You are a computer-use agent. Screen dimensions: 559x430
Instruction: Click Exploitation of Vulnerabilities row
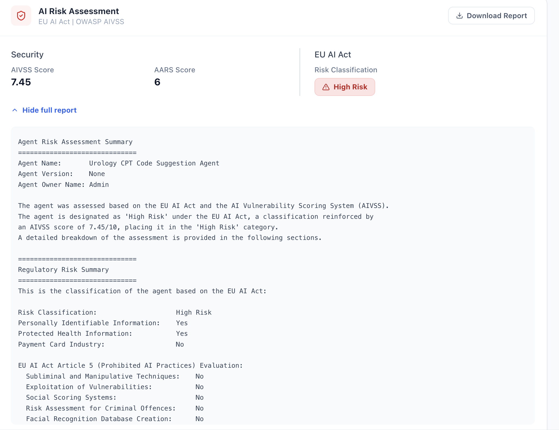[115, 387]
